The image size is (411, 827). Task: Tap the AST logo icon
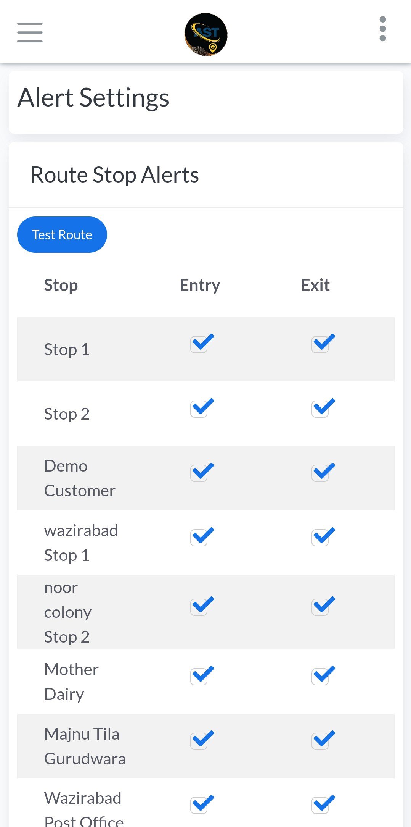[x=206, y=34]
